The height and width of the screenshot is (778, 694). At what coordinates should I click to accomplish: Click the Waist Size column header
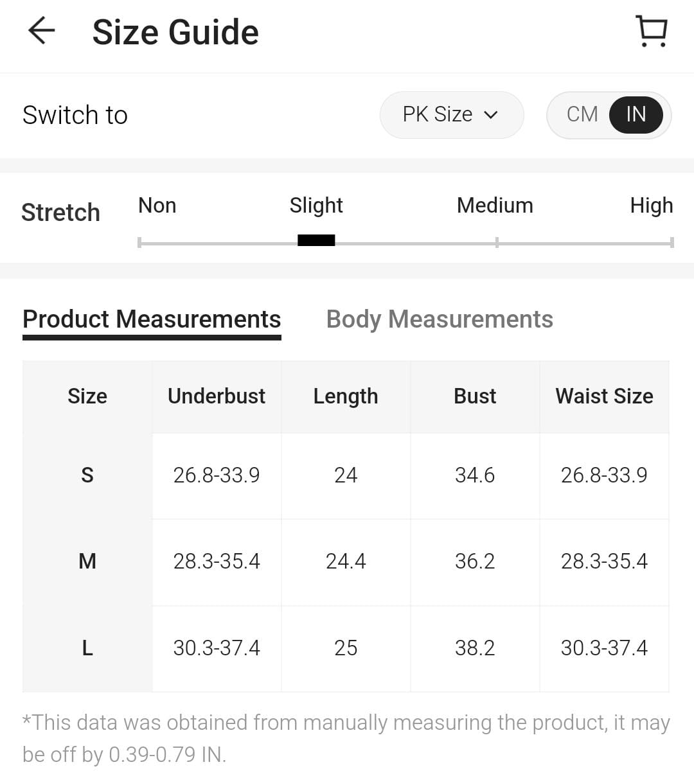(x=604, y=396)
